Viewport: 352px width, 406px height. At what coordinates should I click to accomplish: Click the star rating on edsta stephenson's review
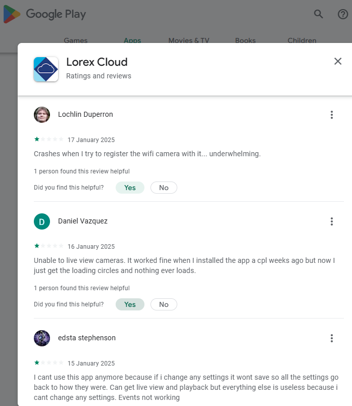point(48,363)
